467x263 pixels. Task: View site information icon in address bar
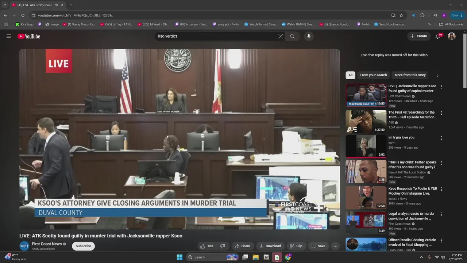[x=33, y=15]
